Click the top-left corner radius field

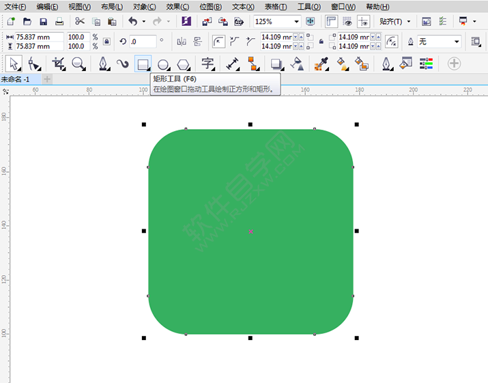coord(276,37)
